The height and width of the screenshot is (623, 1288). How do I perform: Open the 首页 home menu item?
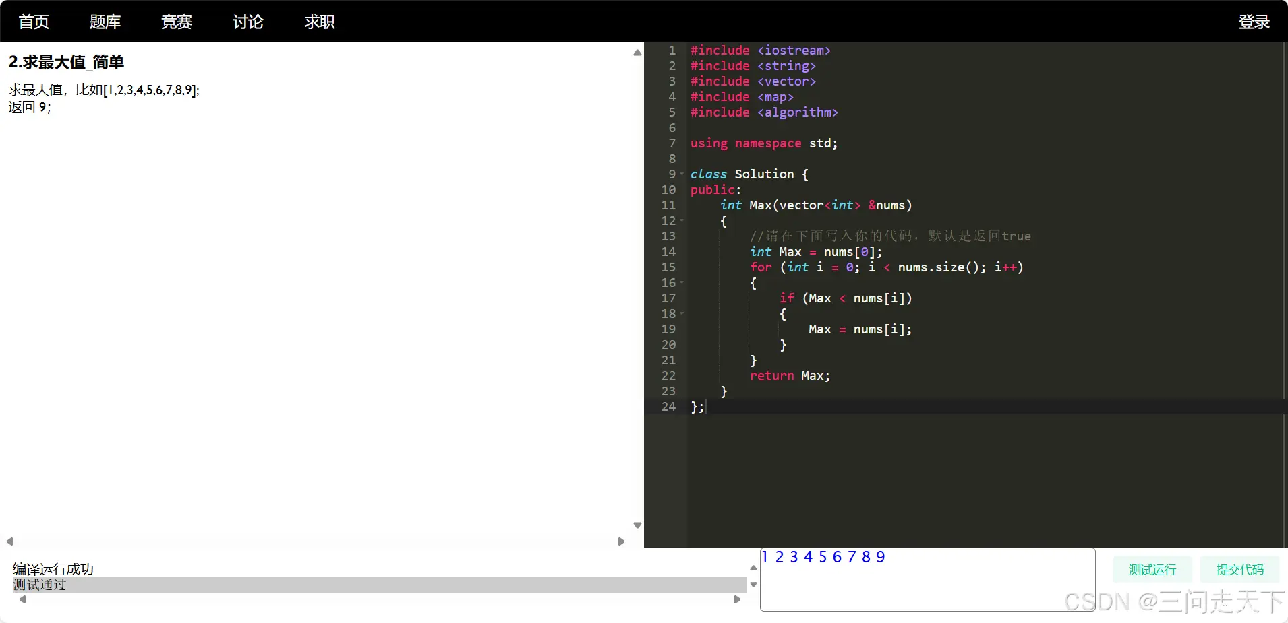click(34, 22)
